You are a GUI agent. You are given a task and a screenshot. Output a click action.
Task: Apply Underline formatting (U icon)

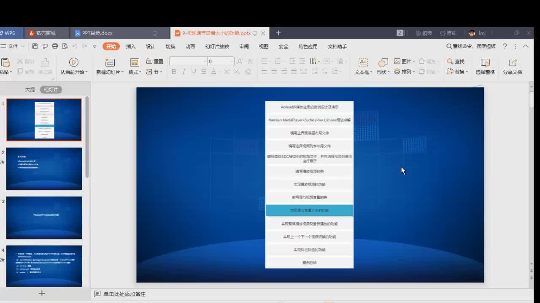(194, 72)
